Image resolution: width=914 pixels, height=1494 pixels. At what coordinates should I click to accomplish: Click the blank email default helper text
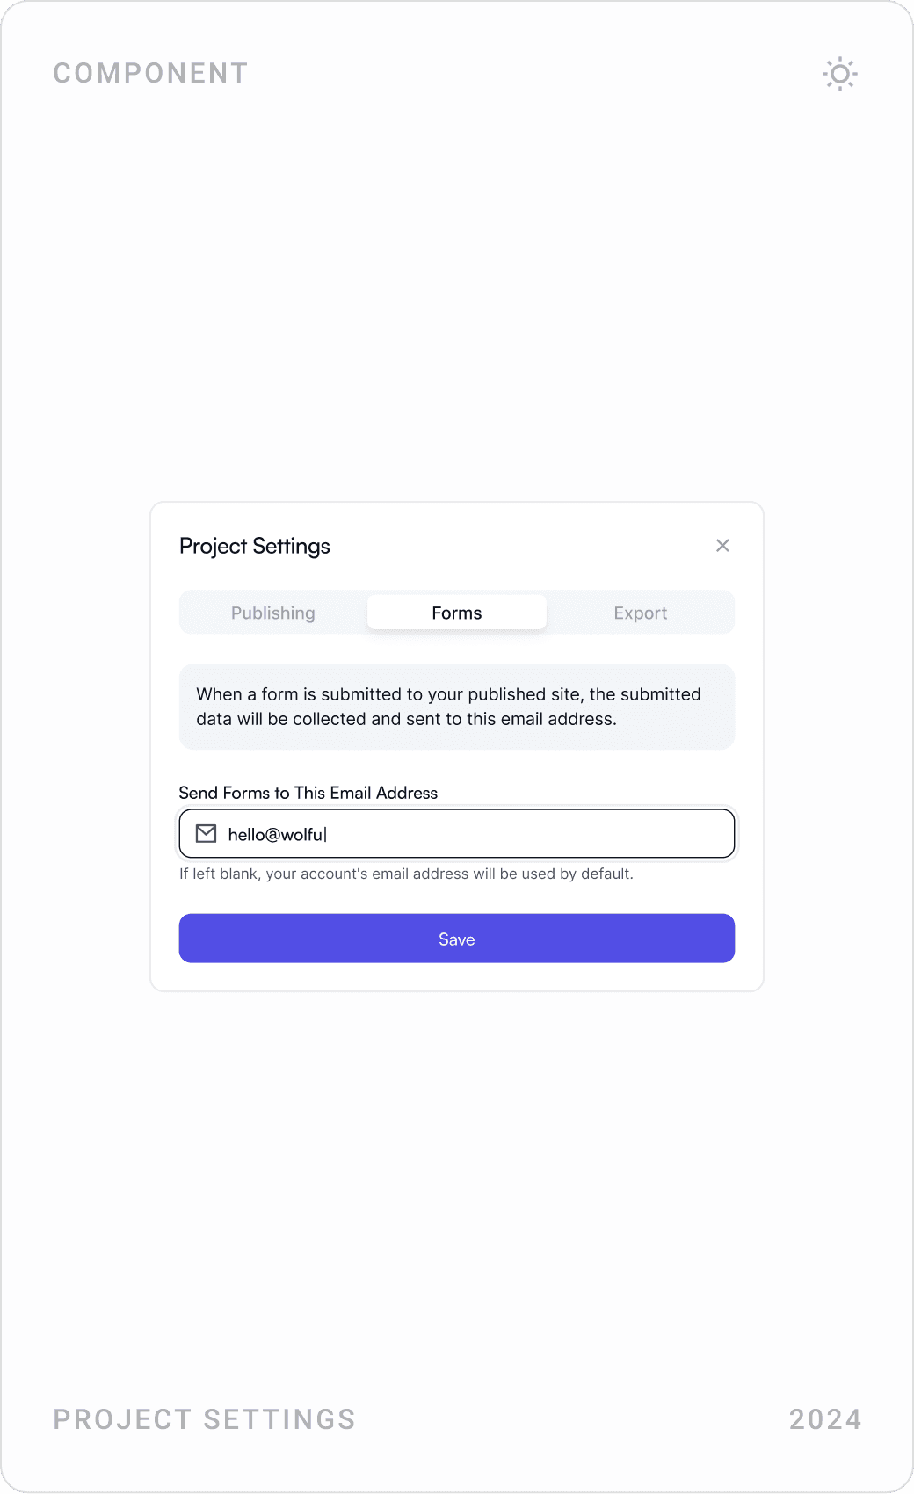pos(407,874)
